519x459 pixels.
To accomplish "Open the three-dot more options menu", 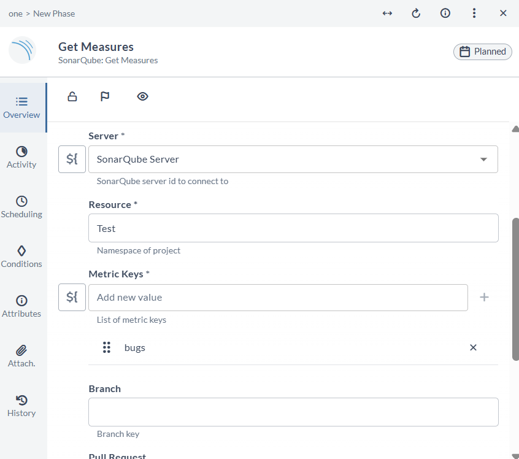I will point(474,13).
